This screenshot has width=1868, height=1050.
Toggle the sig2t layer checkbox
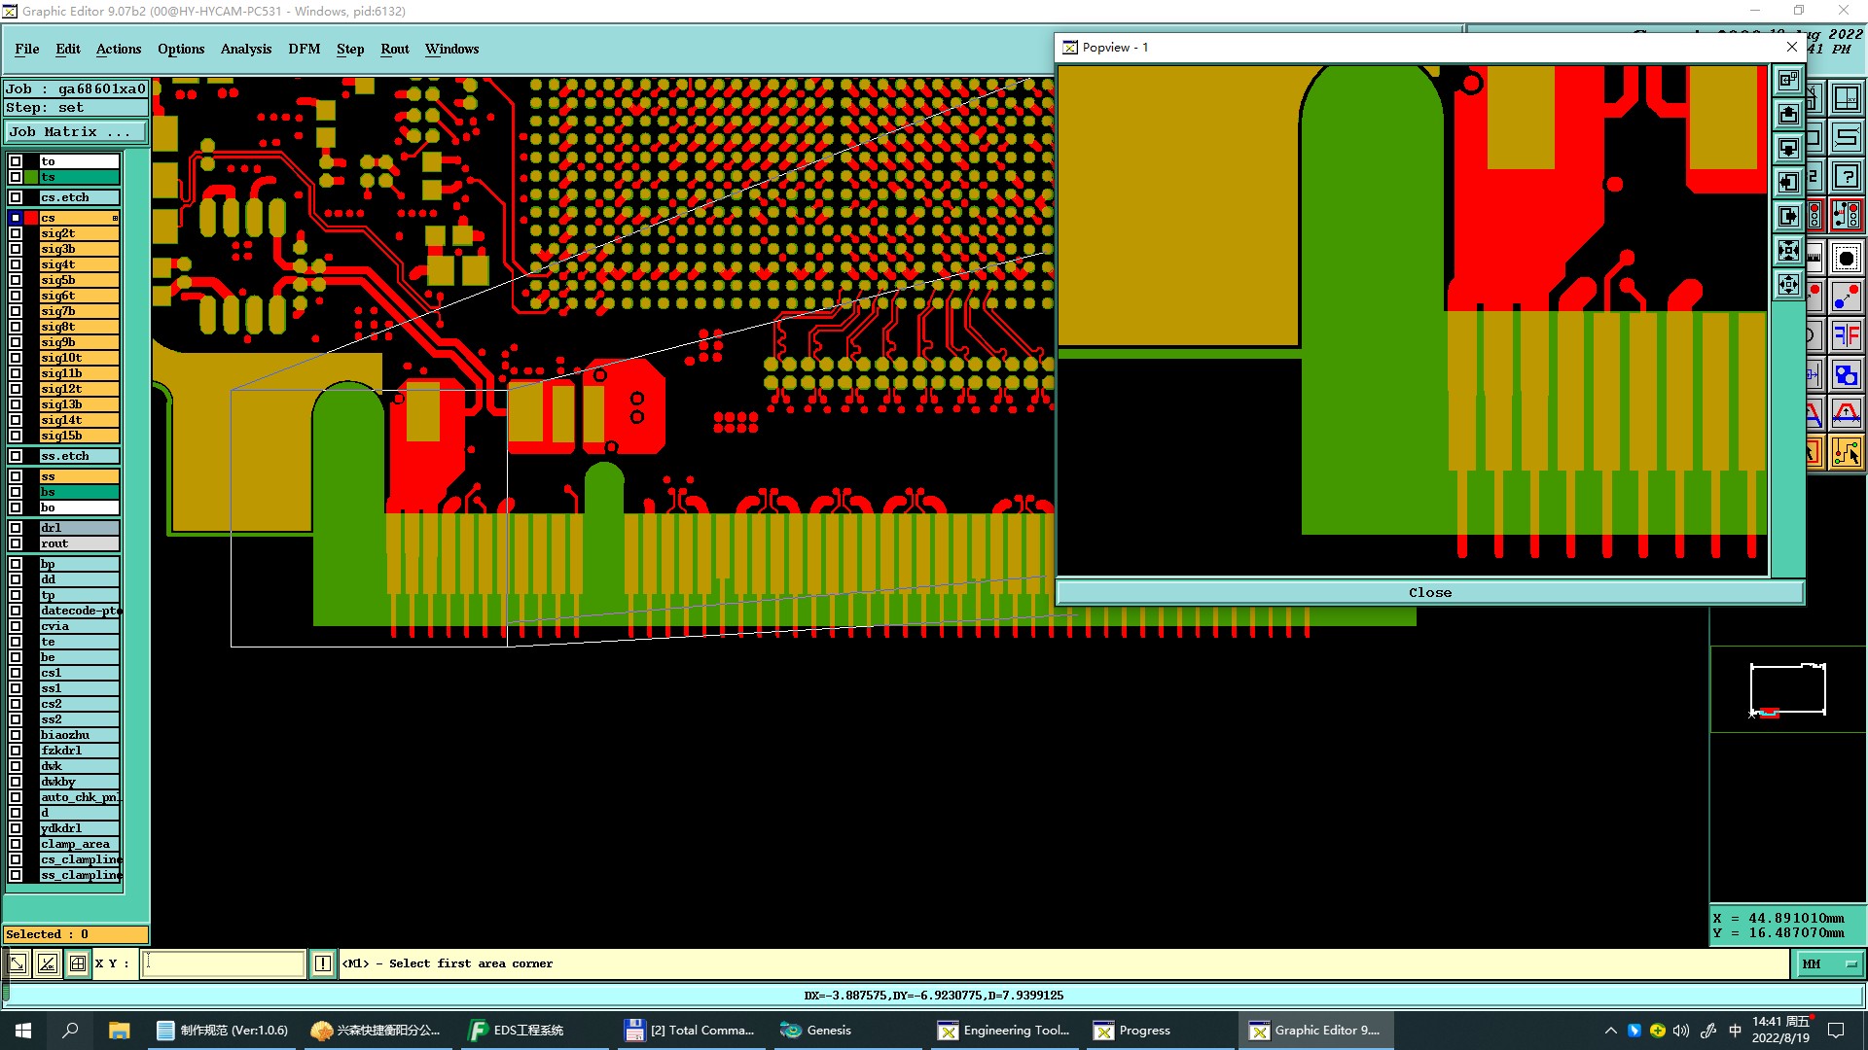pos(16,233)
